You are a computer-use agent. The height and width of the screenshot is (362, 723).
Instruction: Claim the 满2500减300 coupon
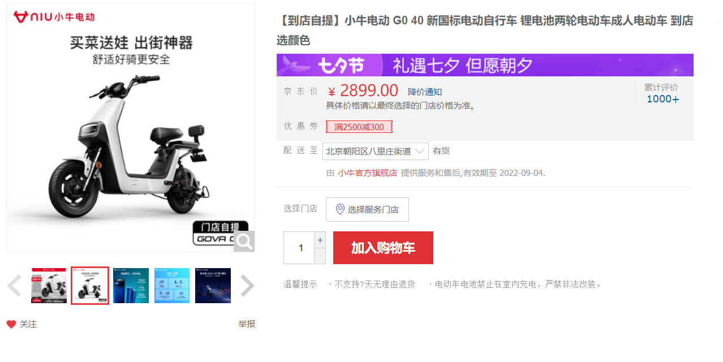click(x=359, y=127)
